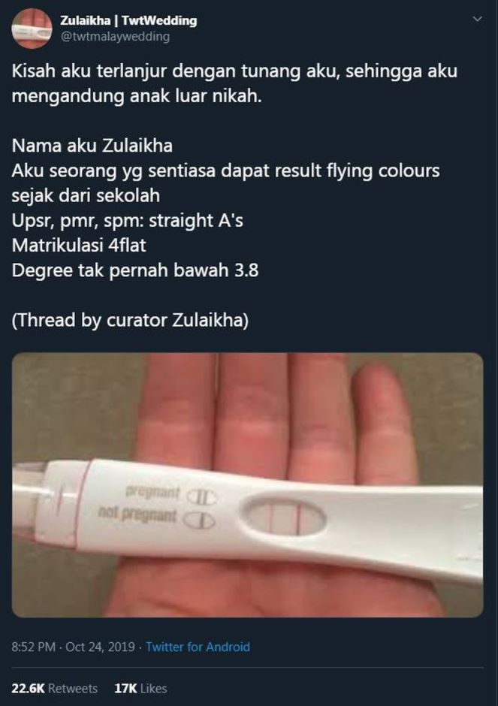Click the 'Matrikulasi 4flat' line
Image resolution: width=498 pixels, height=706 pixels.
coord(79,246)
